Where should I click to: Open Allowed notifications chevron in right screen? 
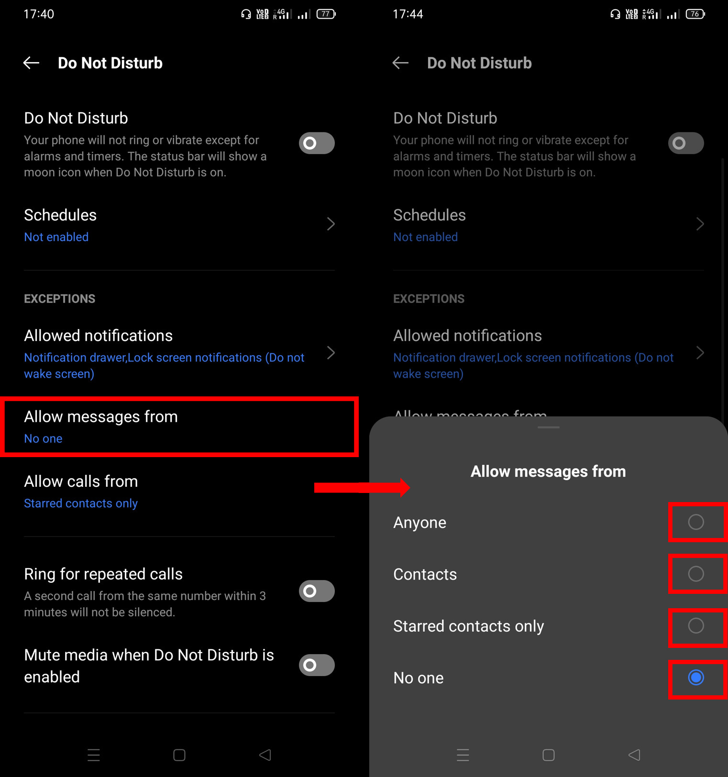pyautogui.click(x=700, y=353)
